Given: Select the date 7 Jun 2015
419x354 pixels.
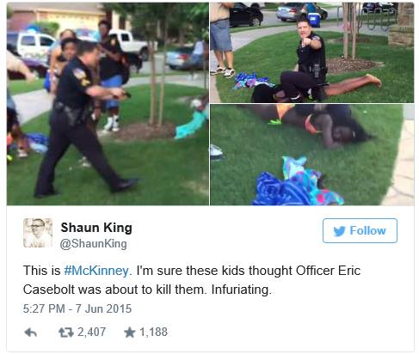Looking at the screenshot, I should (103, 308).
